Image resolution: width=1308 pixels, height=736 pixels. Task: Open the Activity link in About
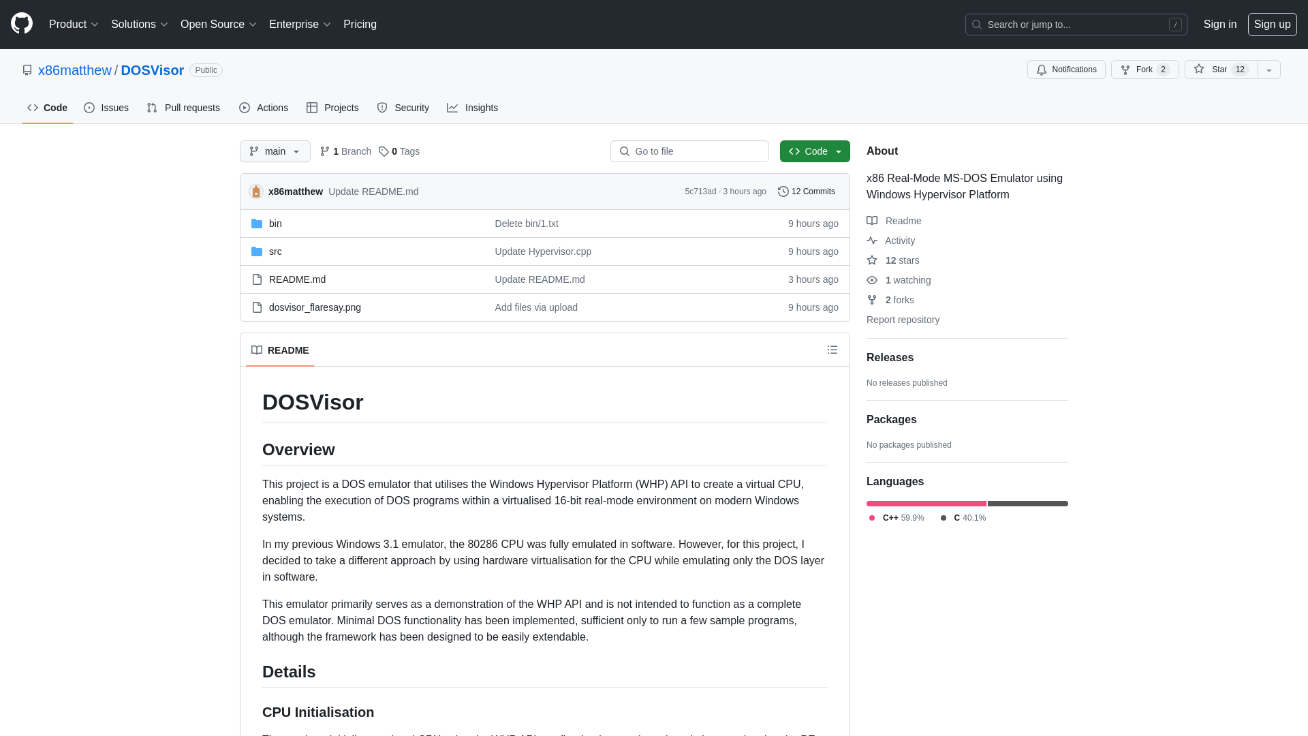pyautogui.click(x=891, y=241)
